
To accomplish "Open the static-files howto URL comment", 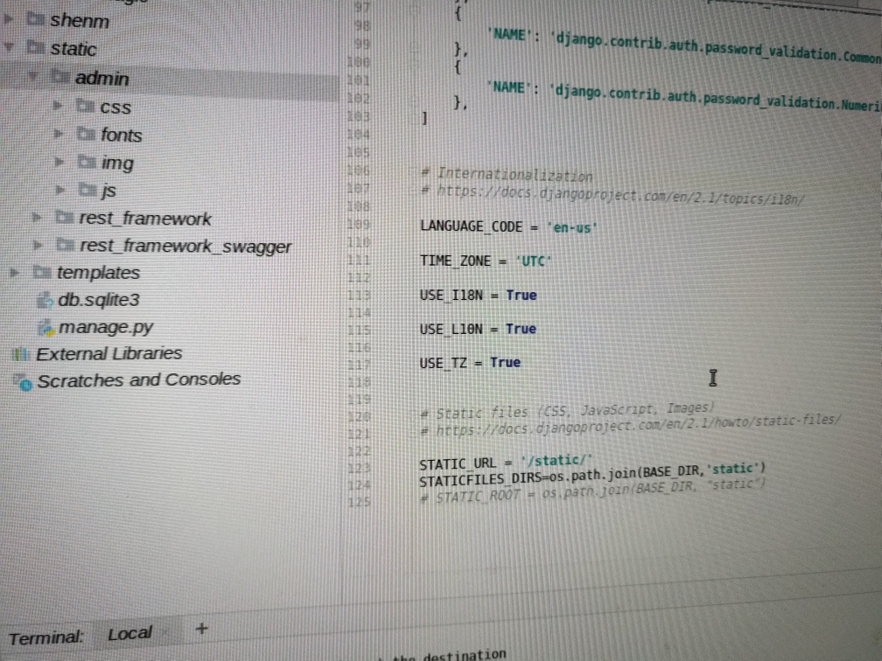I will (x=631, y=426).
